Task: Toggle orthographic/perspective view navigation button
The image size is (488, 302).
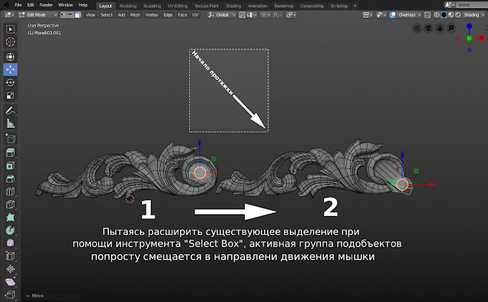Action: (417, 28)
